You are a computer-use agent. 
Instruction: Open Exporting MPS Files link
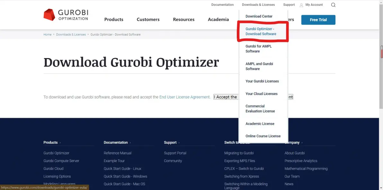[240, 161]
